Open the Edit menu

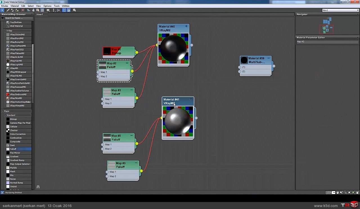pyautogui.click(x=23, y=6)
